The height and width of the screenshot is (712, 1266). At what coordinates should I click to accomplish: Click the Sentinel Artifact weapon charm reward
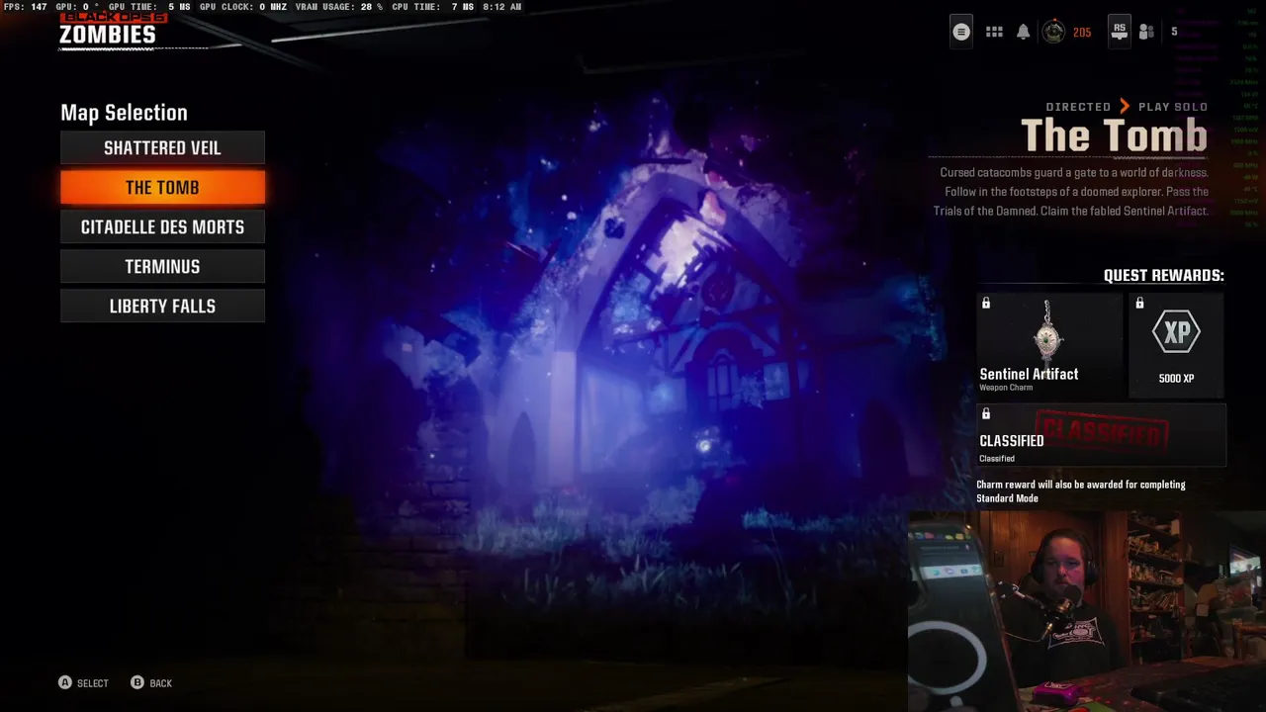(x=1049, y=345)
